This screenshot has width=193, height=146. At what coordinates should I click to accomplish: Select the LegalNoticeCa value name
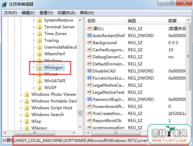pyautogui.click(x=108, y=85)
